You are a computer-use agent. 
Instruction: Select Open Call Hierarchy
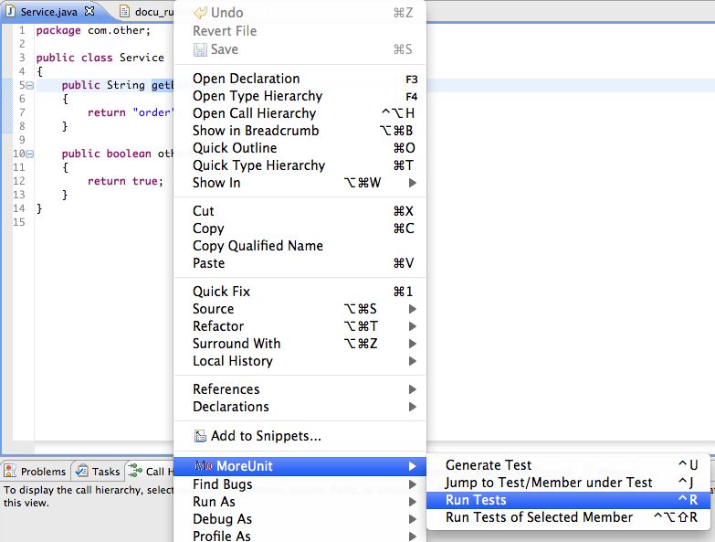[300, 113]
